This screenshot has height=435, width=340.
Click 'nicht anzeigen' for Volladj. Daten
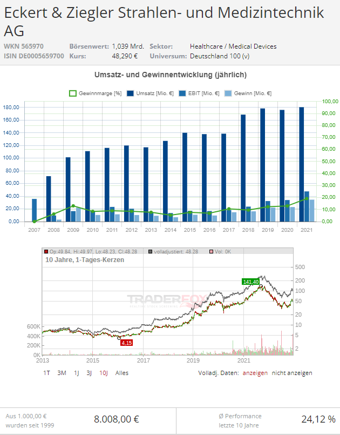pyautogui.click(x=292, y=373)
